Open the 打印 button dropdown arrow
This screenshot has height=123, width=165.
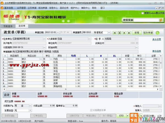pos(128,116)
